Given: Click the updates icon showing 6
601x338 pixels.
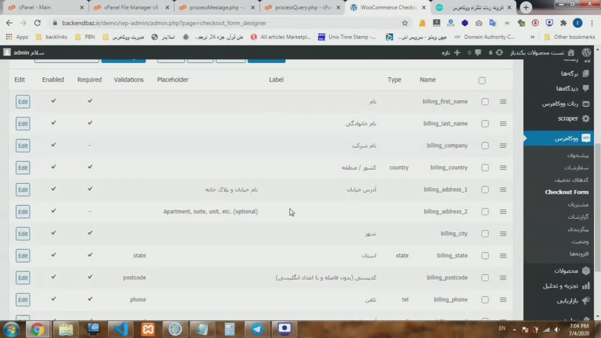Looking at the screenshot, I should point(499,53).
